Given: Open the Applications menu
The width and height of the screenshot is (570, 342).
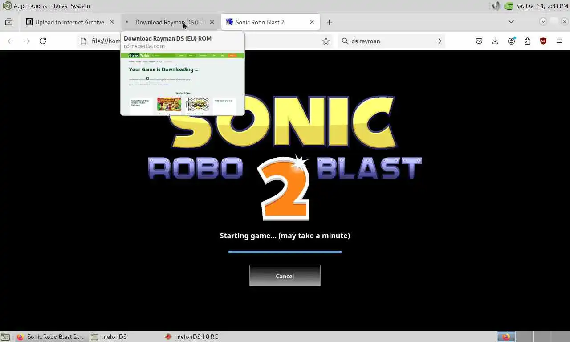Looking at the screenshot, I should (25, 6).
